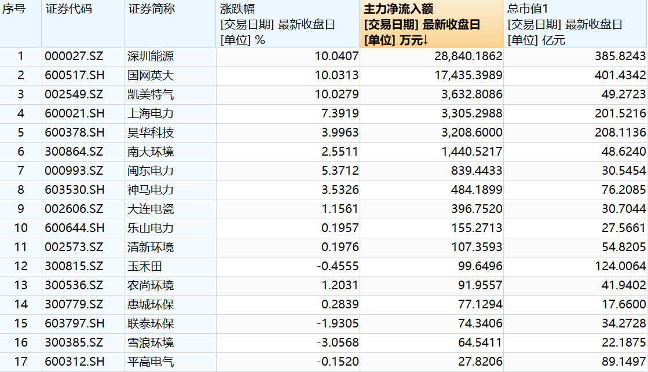Click change percent value -3.0568
Screen dimensions: 648x372
point(338,342)
